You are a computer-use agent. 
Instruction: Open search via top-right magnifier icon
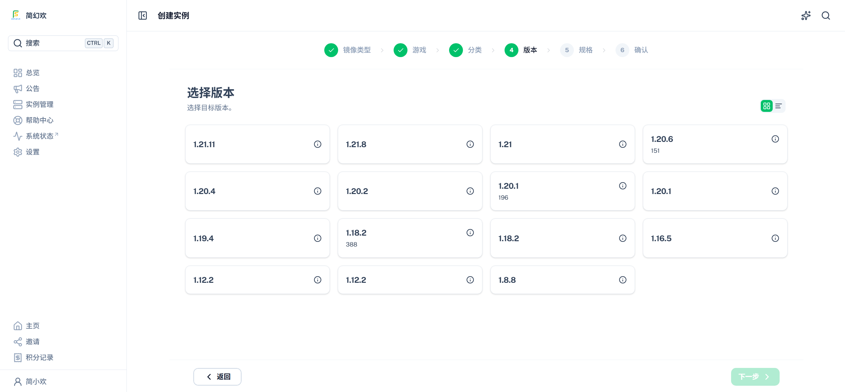point(826,16)
